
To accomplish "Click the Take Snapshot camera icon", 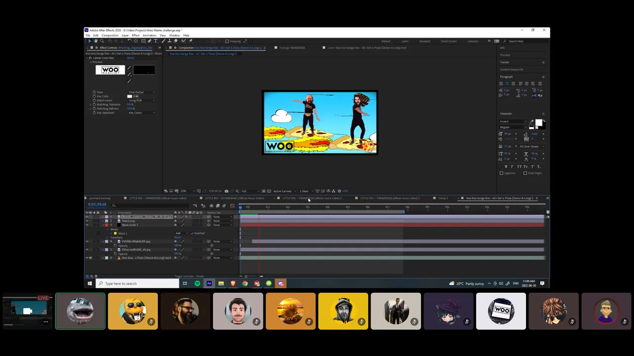I will pos(226,191).
